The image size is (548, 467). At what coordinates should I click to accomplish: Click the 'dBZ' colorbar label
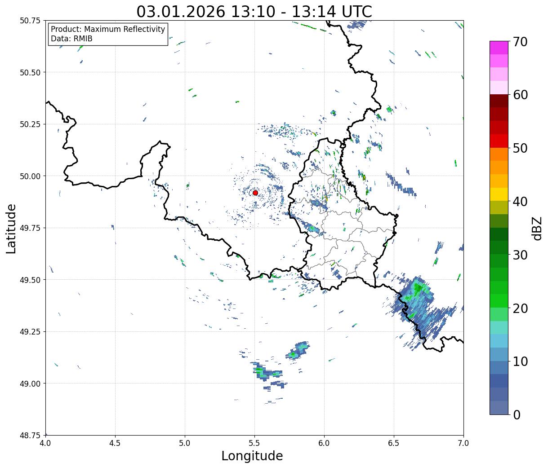coord(537,229)
